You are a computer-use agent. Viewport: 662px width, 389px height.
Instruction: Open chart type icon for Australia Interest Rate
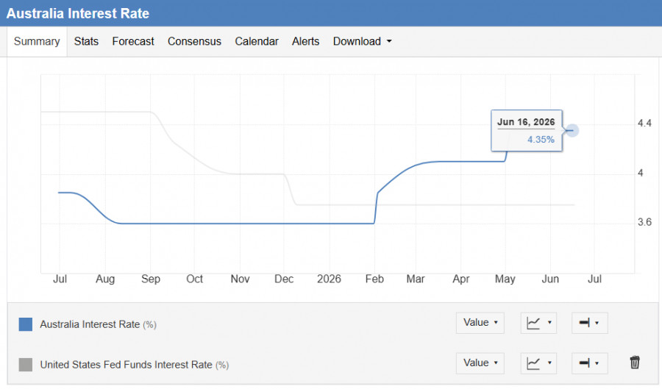point(538,323)
